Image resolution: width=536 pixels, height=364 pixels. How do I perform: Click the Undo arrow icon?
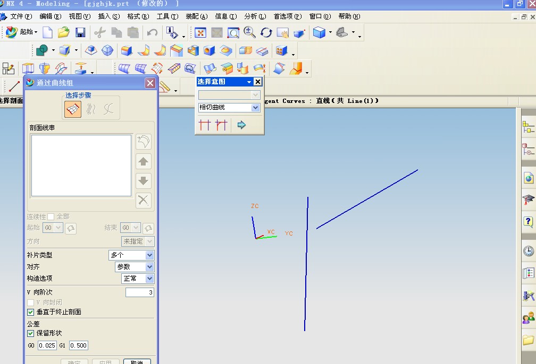[152, 32]
